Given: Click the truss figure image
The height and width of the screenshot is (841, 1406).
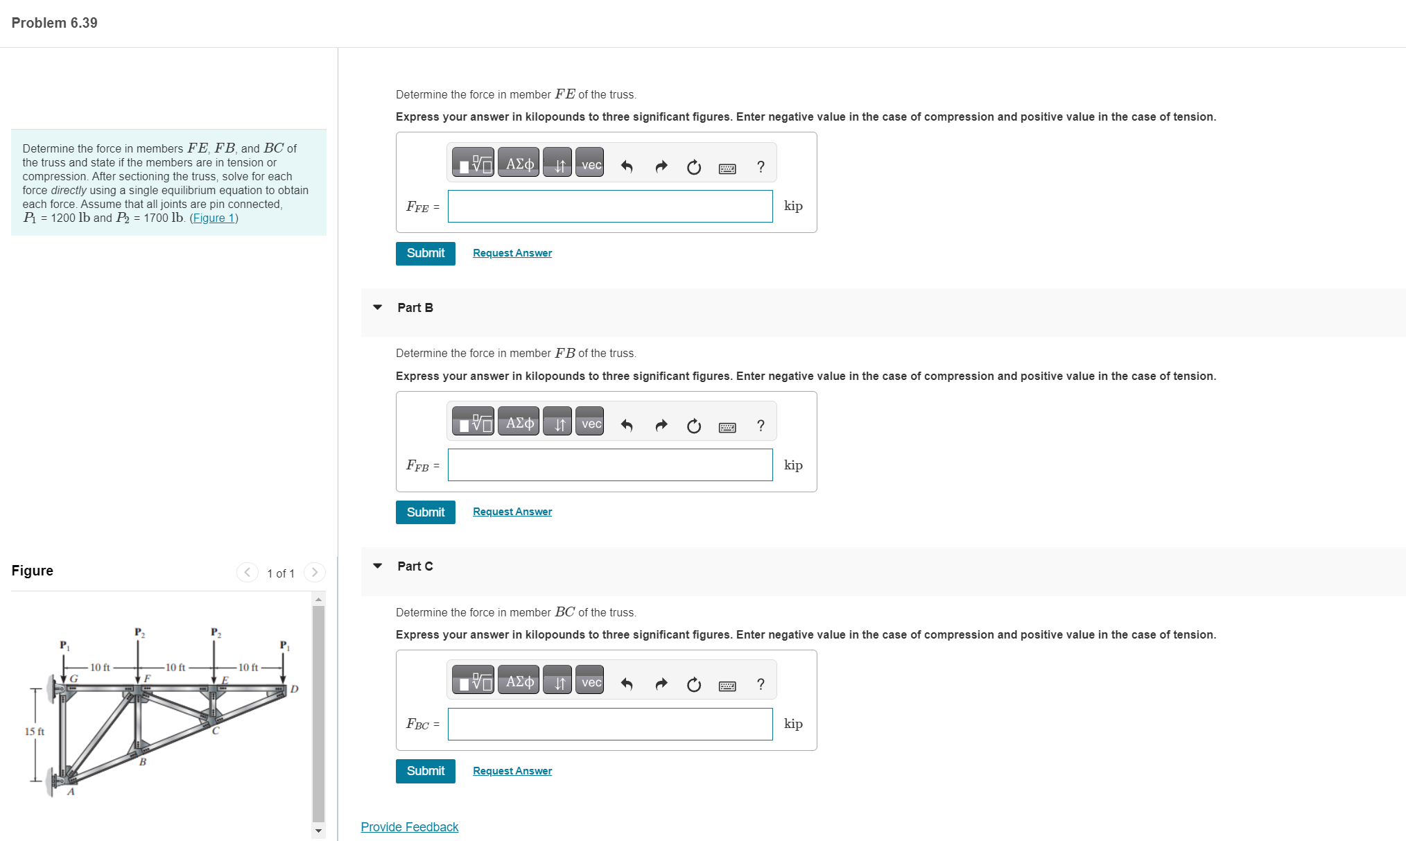Looking at the screenshot, I should click(x=163, y=713).
